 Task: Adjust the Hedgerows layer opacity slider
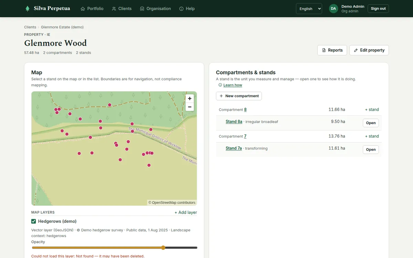[114, 248]
